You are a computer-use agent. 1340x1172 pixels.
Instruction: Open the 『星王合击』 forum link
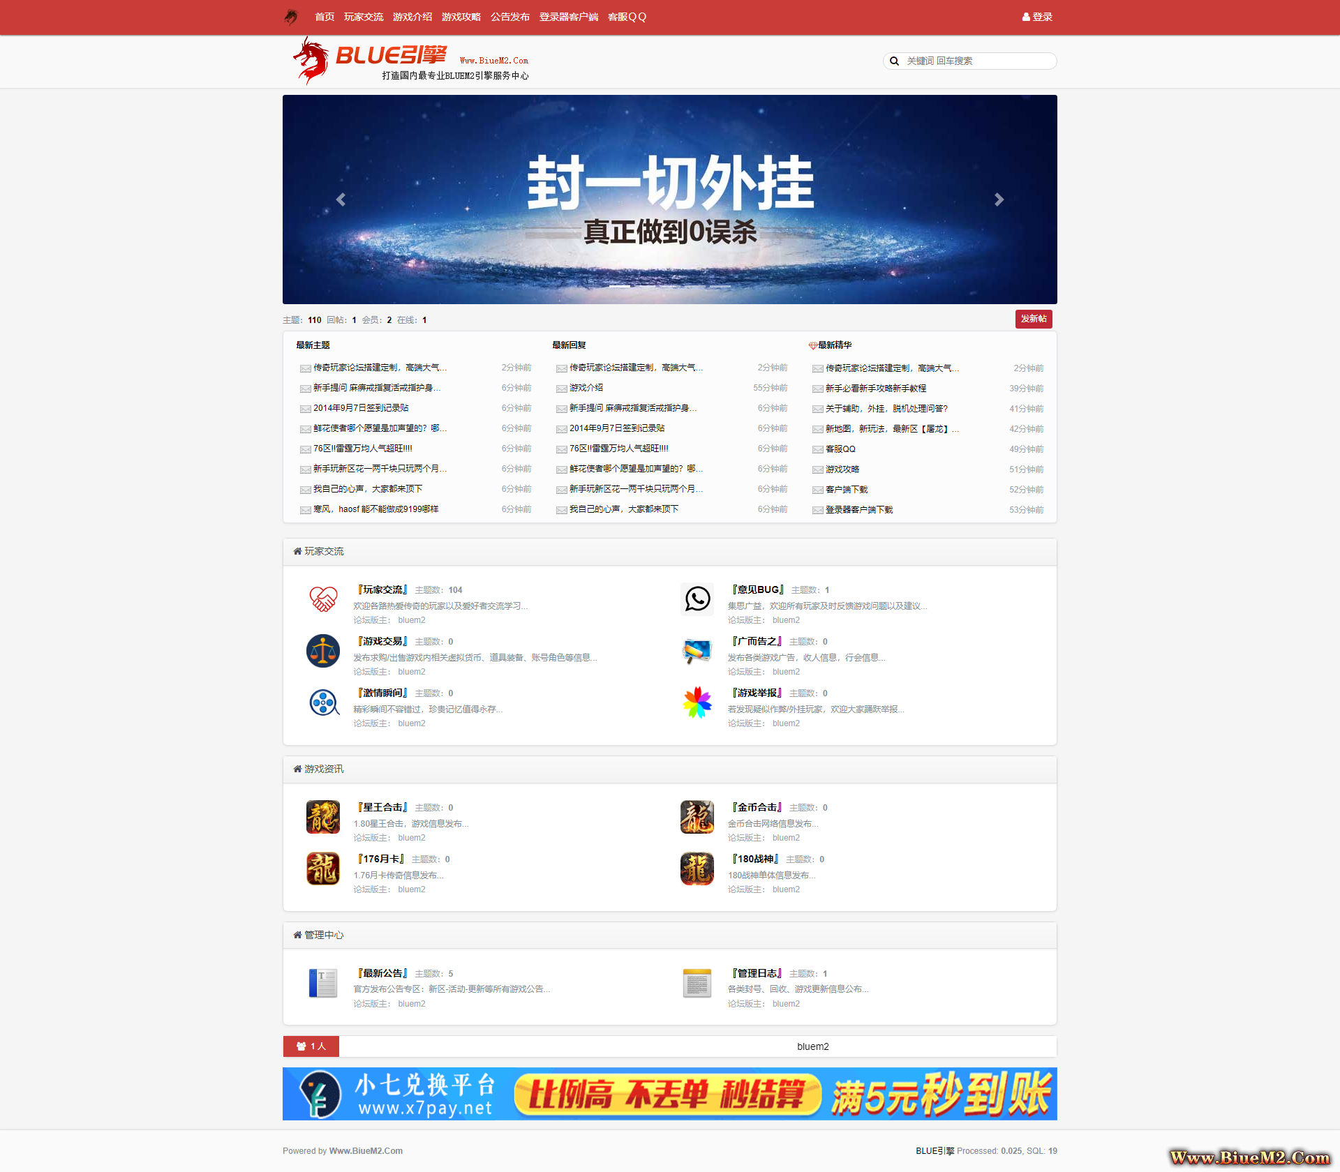(382, 807)
